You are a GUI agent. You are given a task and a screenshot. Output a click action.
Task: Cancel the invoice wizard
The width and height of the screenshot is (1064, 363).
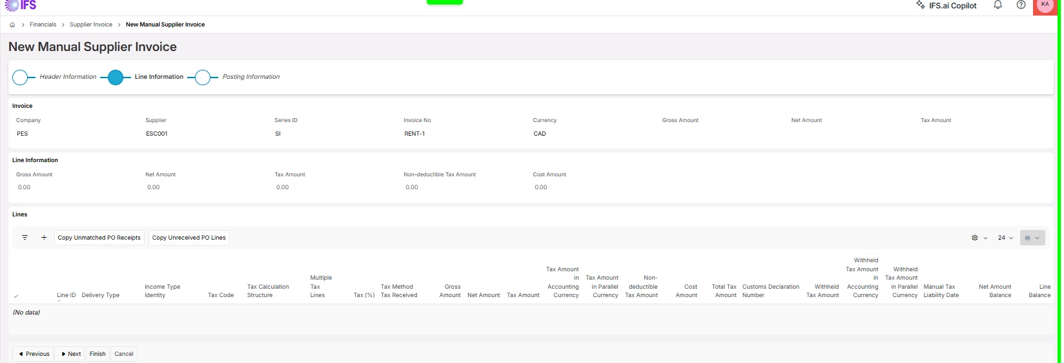click(x=124, y=354)
